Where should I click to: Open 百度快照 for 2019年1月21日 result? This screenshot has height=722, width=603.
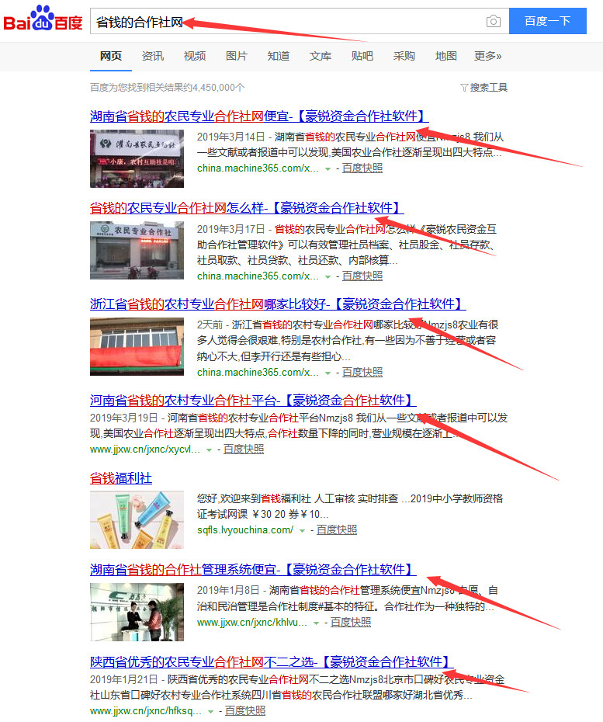245,710
